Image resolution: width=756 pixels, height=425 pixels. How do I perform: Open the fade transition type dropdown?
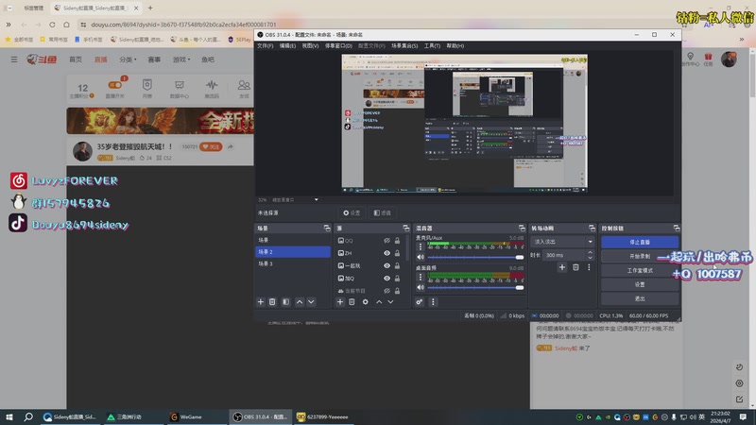[562, 242]
